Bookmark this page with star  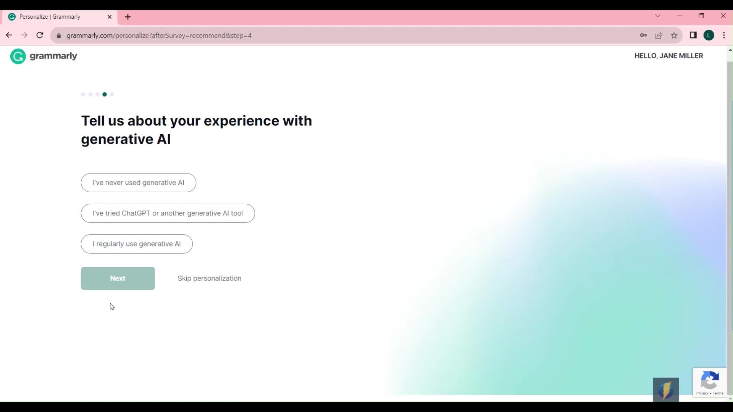pyautogui.click(x=674, y=35)
